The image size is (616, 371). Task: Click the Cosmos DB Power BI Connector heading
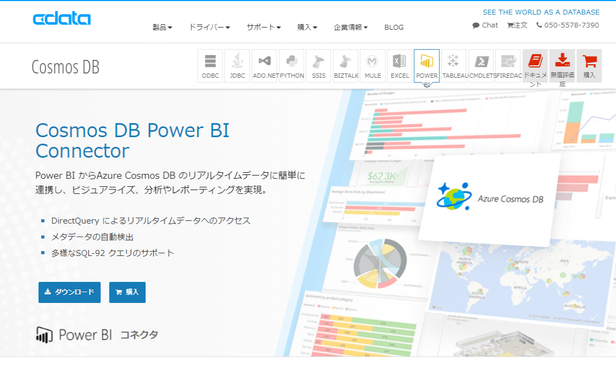tap(132, 140)
